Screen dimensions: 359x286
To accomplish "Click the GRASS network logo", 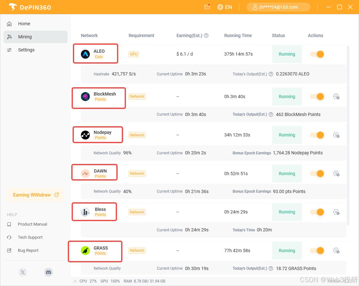I will coord(85,251).
